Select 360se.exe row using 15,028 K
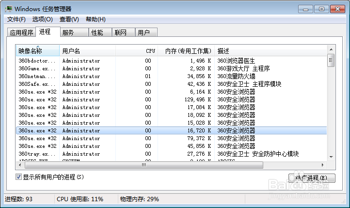 tap(172, 123)
